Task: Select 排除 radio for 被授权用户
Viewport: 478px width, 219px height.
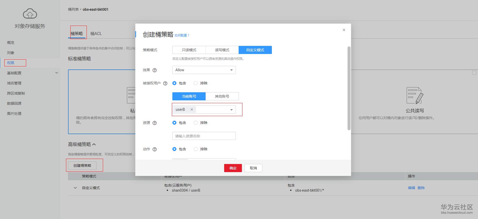Action: tap(196, 83)
